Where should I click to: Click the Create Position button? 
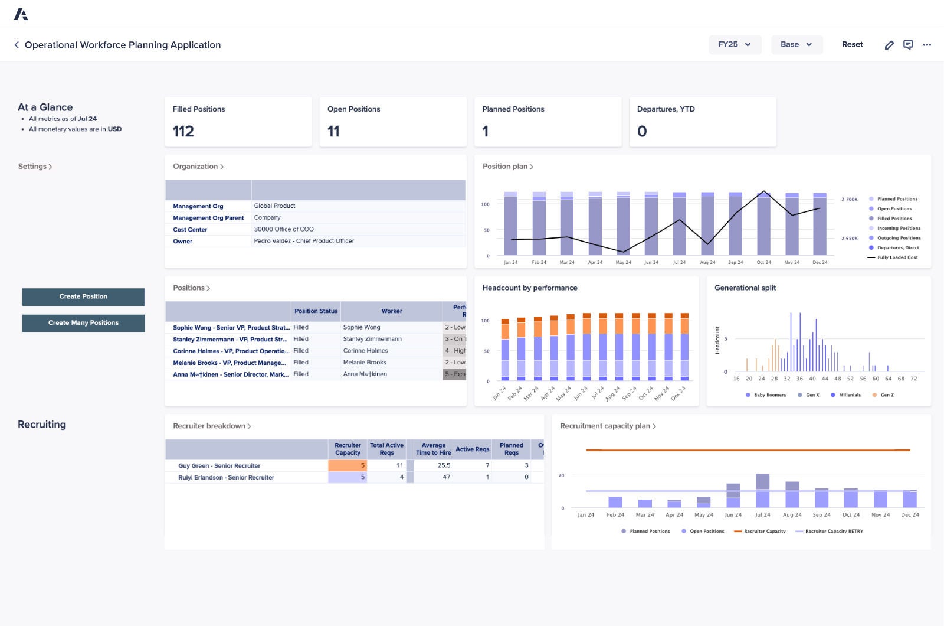(x=83, y=296)
